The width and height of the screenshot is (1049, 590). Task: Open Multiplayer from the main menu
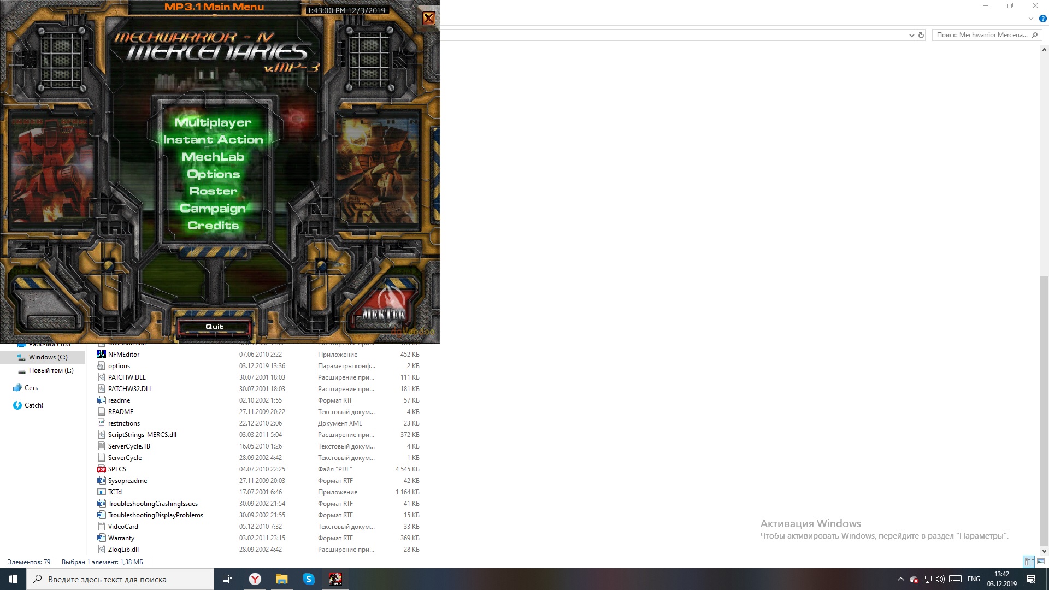coord(213,122)
